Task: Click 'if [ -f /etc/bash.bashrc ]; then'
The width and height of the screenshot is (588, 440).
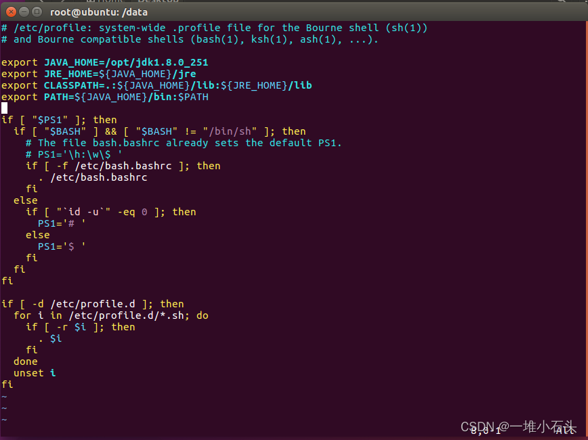Action: [x=123, y=166]
